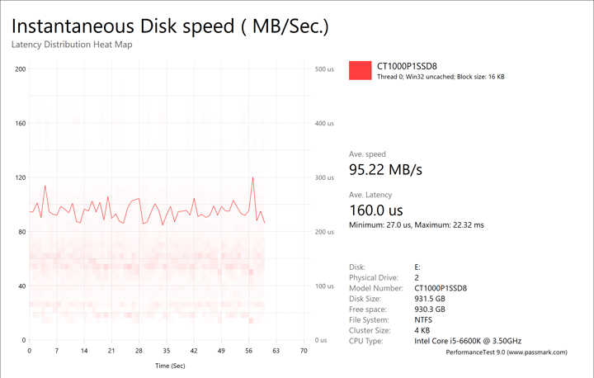594x378 pixels.
Task: Click the Ave. Latency label
Action: click(372, 194)
